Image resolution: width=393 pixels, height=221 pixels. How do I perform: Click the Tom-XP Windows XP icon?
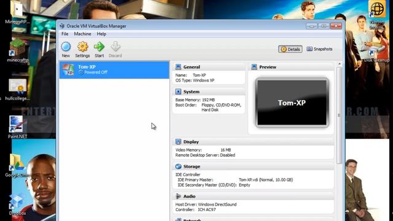tap(68, 69)
